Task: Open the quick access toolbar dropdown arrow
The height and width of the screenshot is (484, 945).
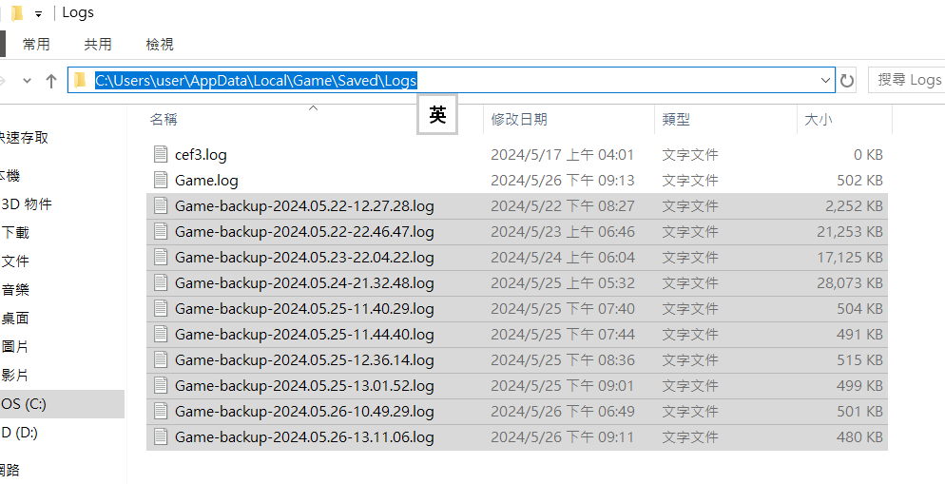Action: 39,14
